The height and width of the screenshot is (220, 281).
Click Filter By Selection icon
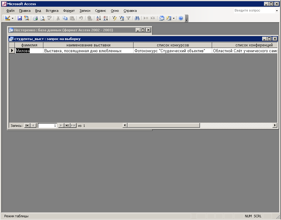(114, 18)
